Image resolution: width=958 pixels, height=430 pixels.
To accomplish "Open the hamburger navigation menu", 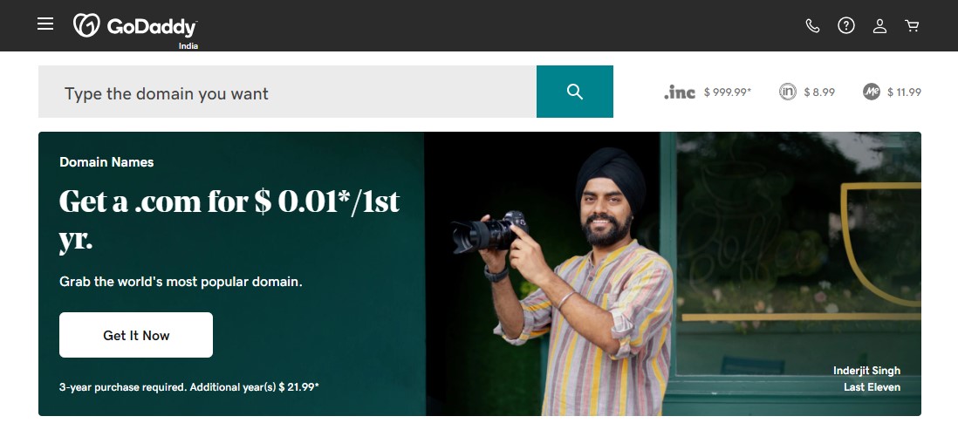I will point(45,24).
